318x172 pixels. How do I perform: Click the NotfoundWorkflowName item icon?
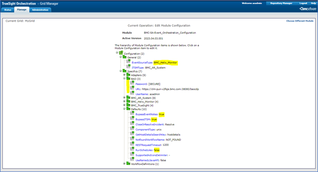pyautogui.click(x=132, y=139)
